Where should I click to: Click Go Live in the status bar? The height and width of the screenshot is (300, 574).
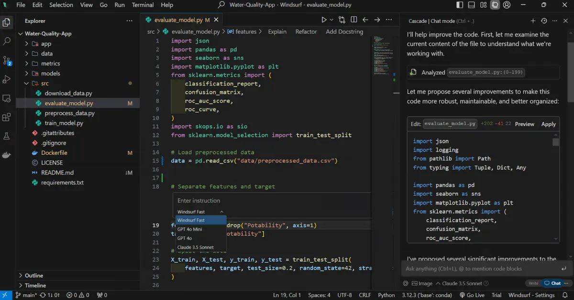point(472,295)
